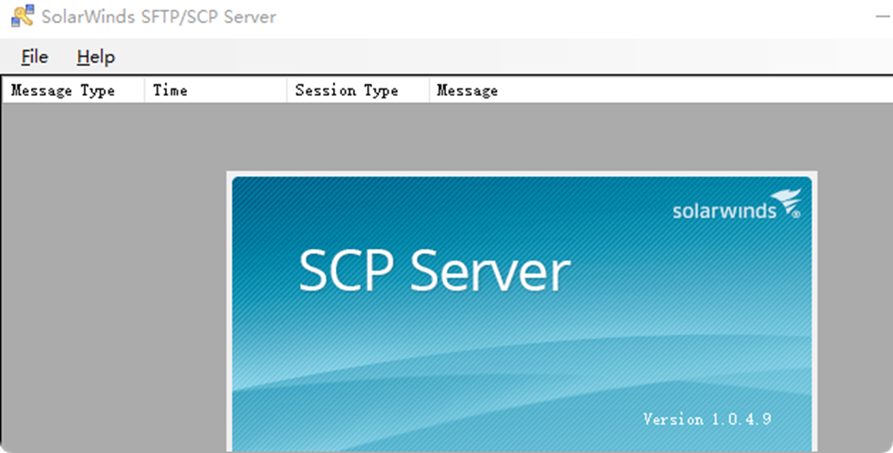
Task: Click the 'SCP Server' splash title text
Action: coord(434,272)
